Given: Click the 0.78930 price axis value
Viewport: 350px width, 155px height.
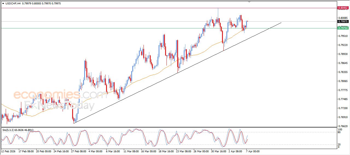Looking at the screenshot, I should pos(343,54).
